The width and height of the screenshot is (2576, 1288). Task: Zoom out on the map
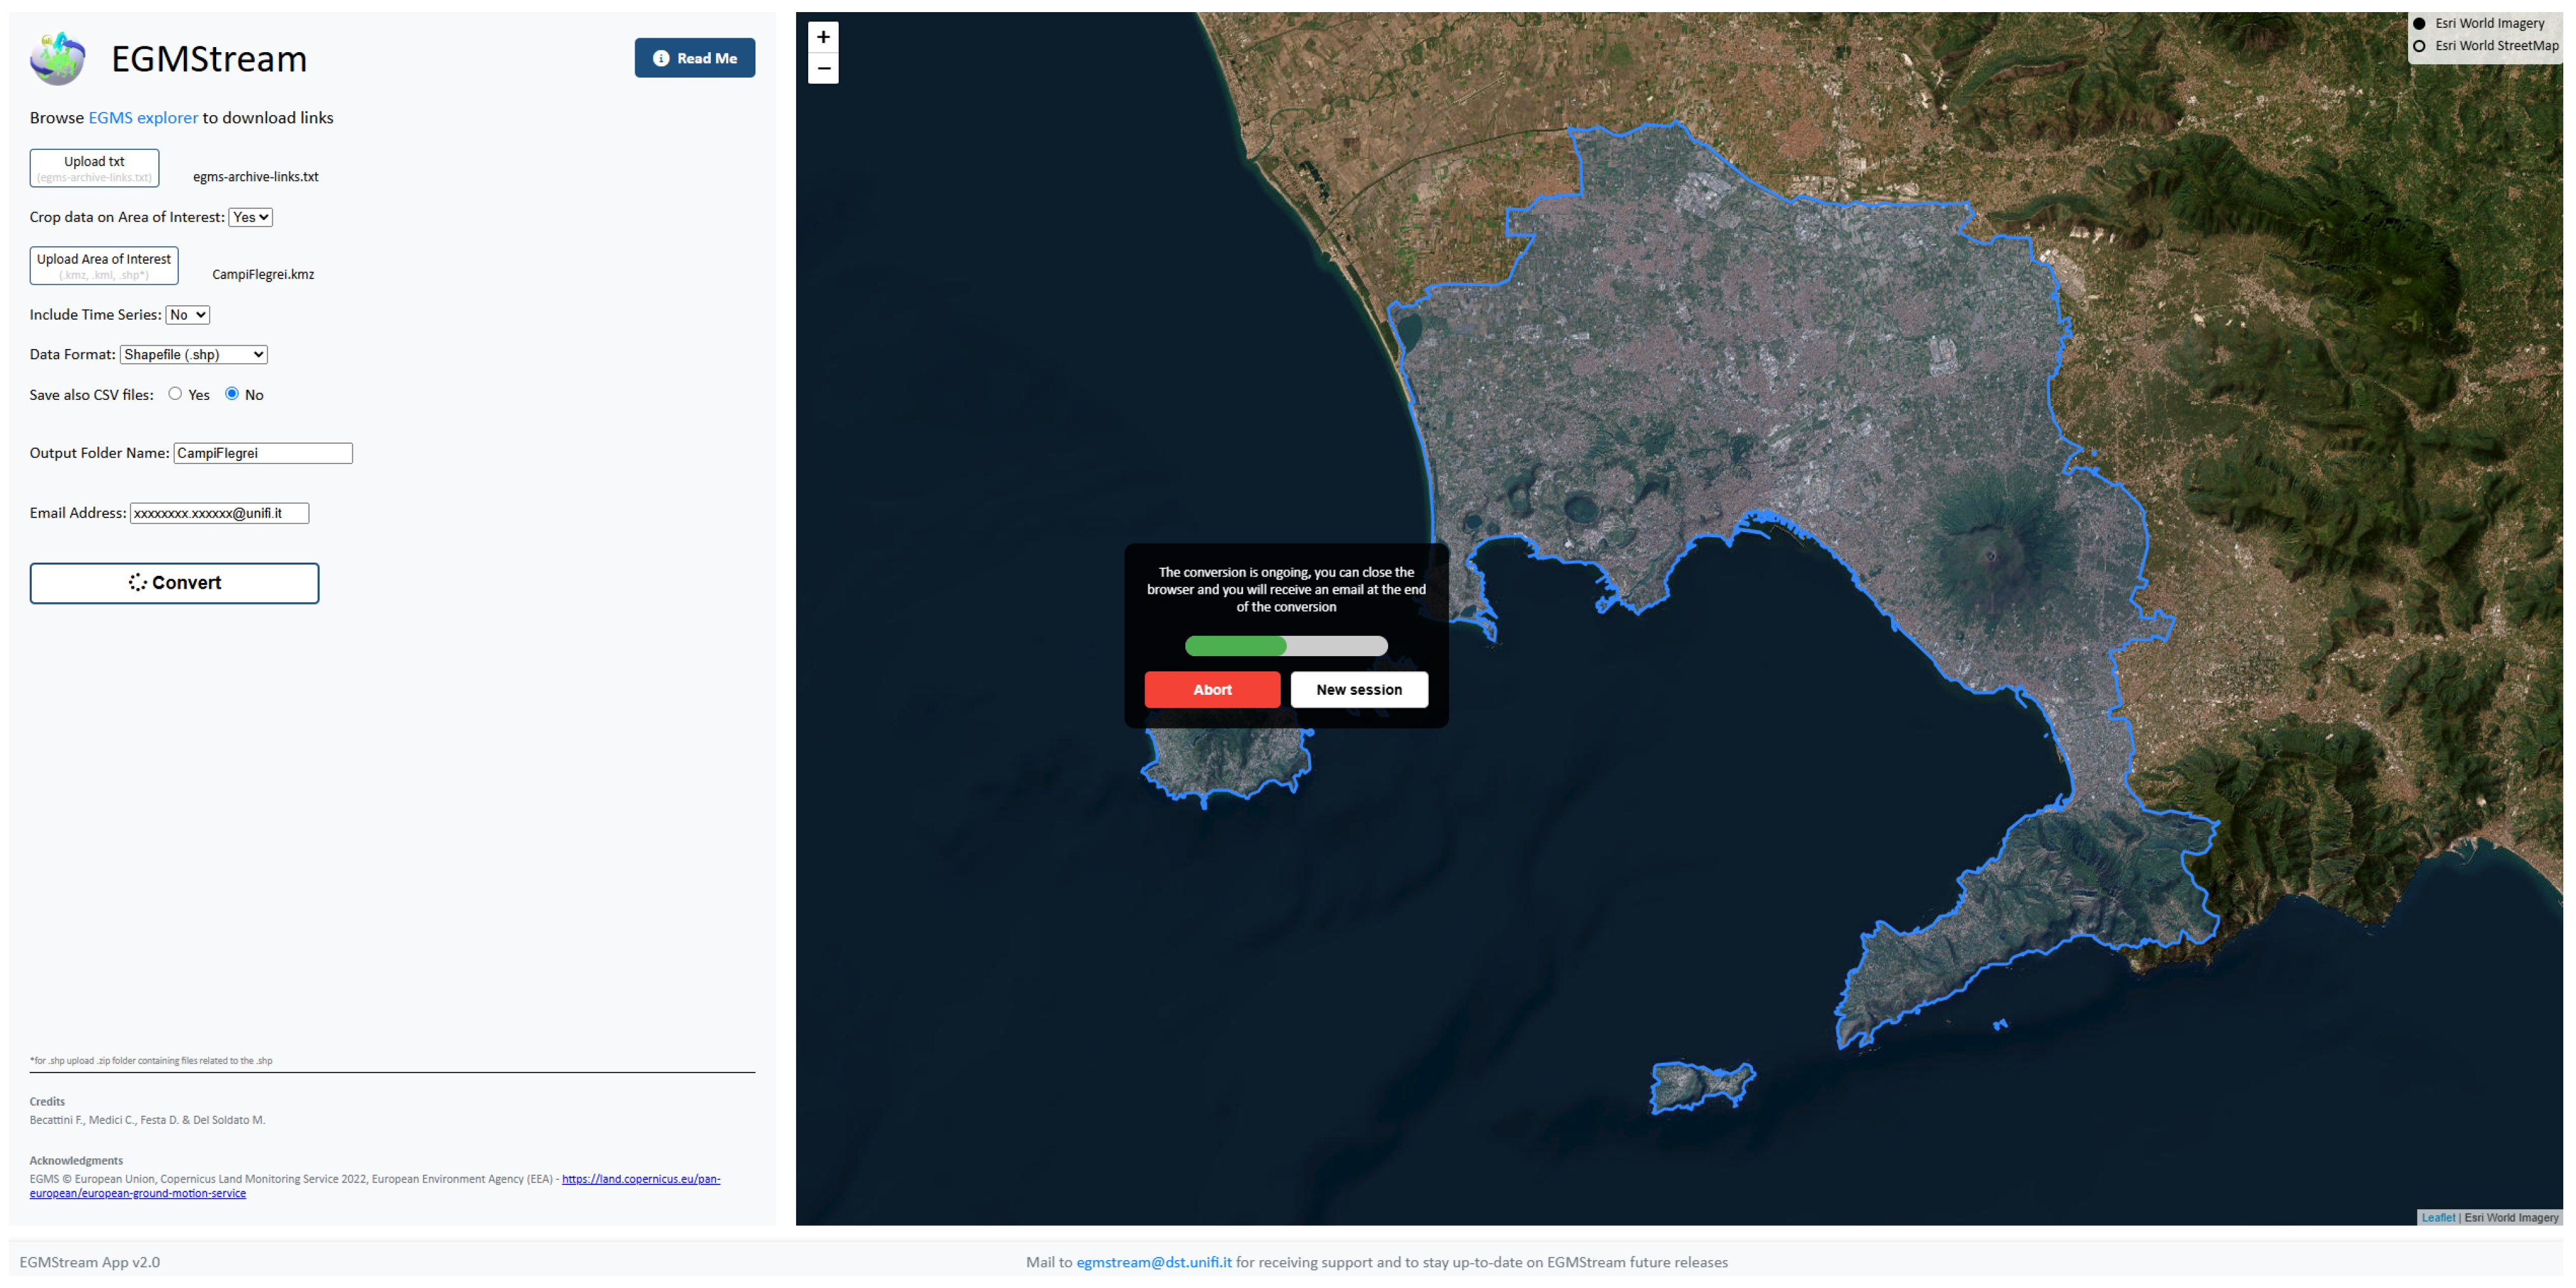coord(822,68)
